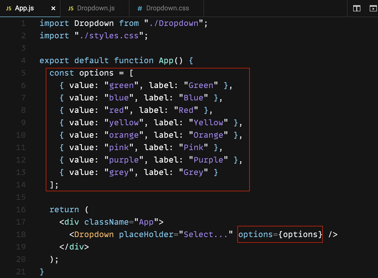Image resolution: width=378 pixels, height=278 pixels.
Task: Open the split editor view icon
Action: pos(356,8)
